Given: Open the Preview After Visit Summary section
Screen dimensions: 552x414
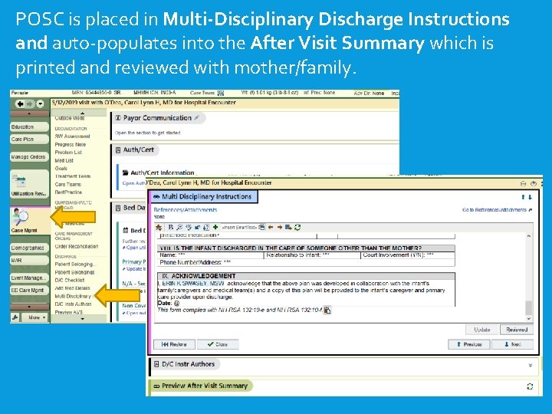Looking at the screenshot, I should coord(201,386).
